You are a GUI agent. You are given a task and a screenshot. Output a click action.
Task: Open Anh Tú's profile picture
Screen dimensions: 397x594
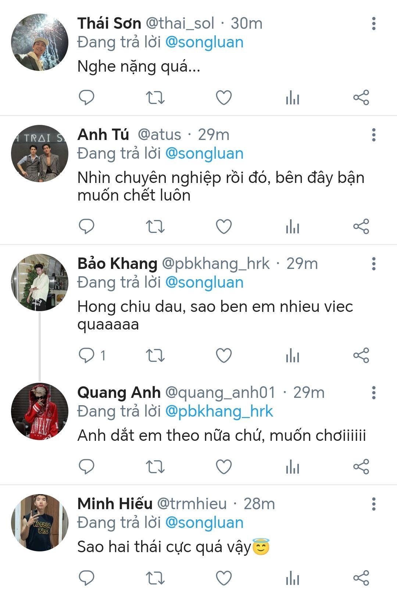pyautogui.click(x=40, y=154)
